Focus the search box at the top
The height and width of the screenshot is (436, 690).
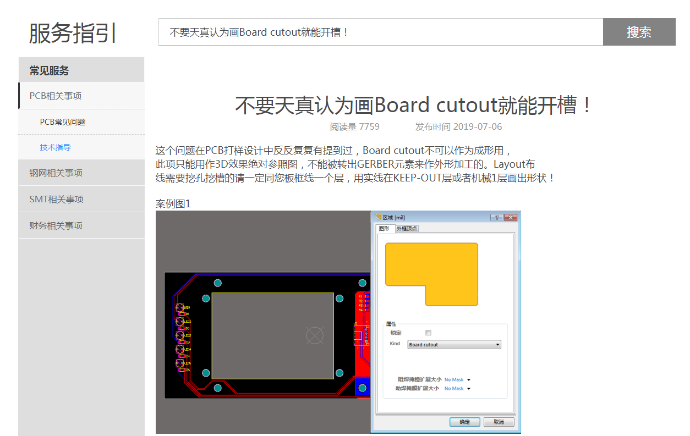pyautogui.click(x=381, y=32)
